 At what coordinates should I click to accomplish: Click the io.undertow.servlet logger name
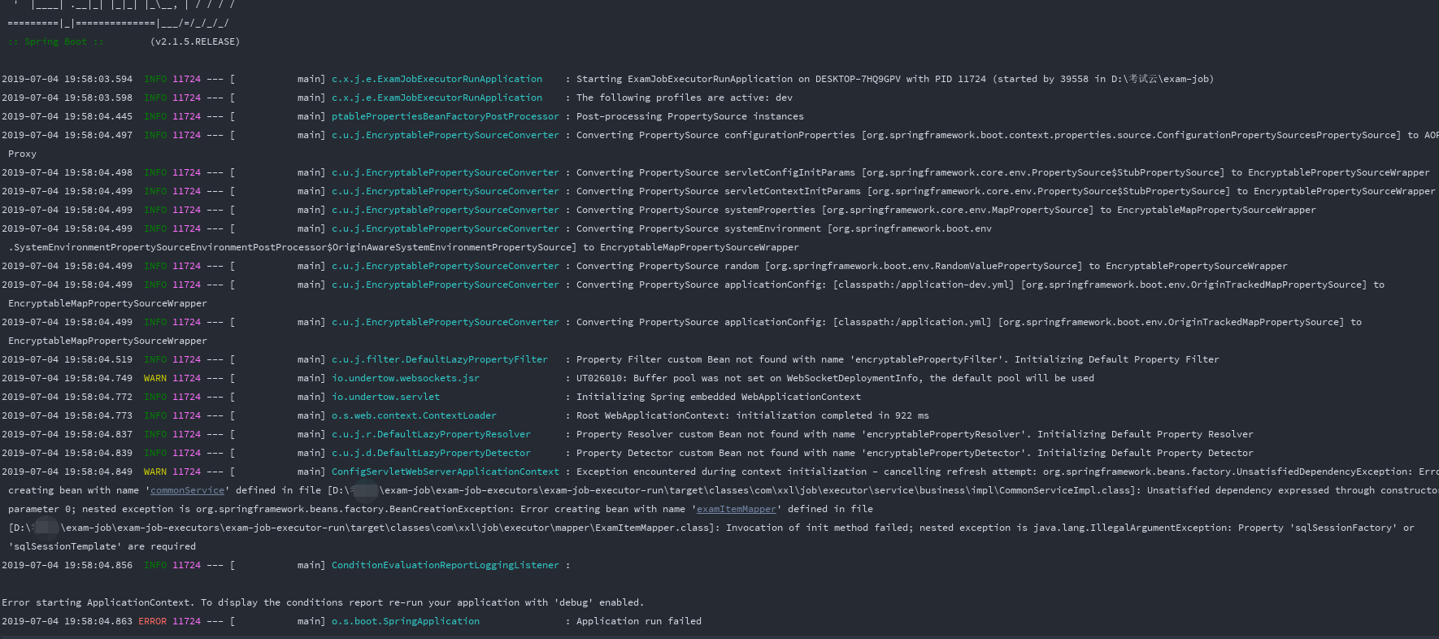[x=385, y=397]
